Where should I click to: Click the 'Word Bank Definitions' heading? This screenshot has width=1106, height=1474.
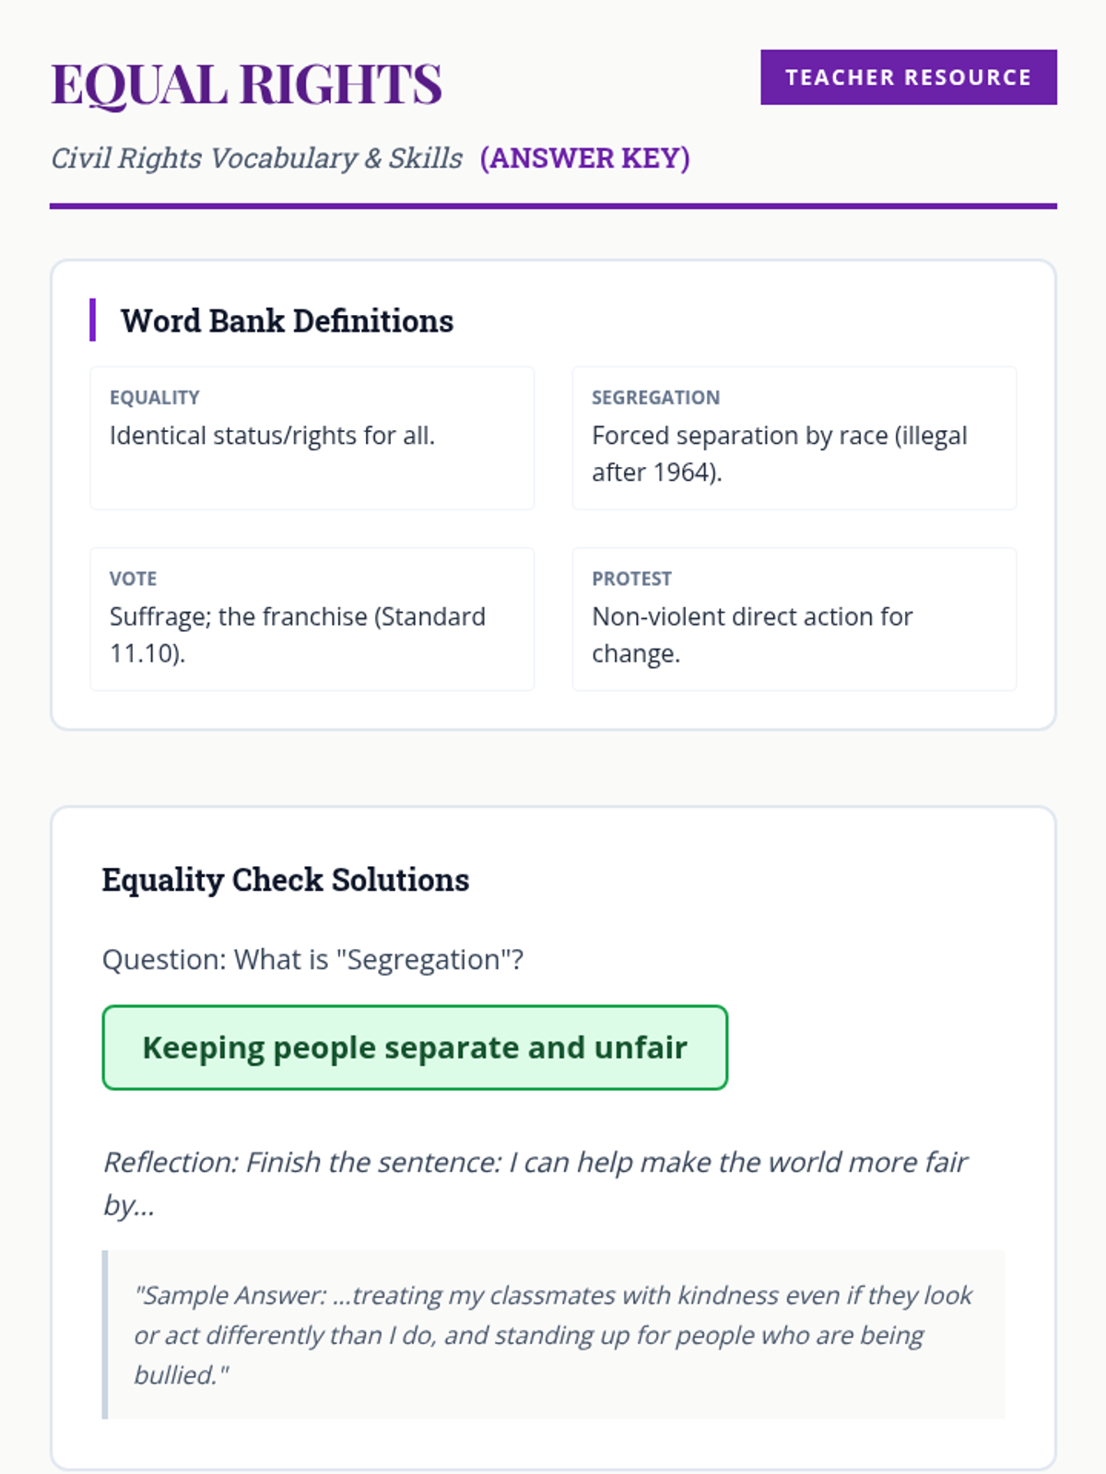(287, 321)
